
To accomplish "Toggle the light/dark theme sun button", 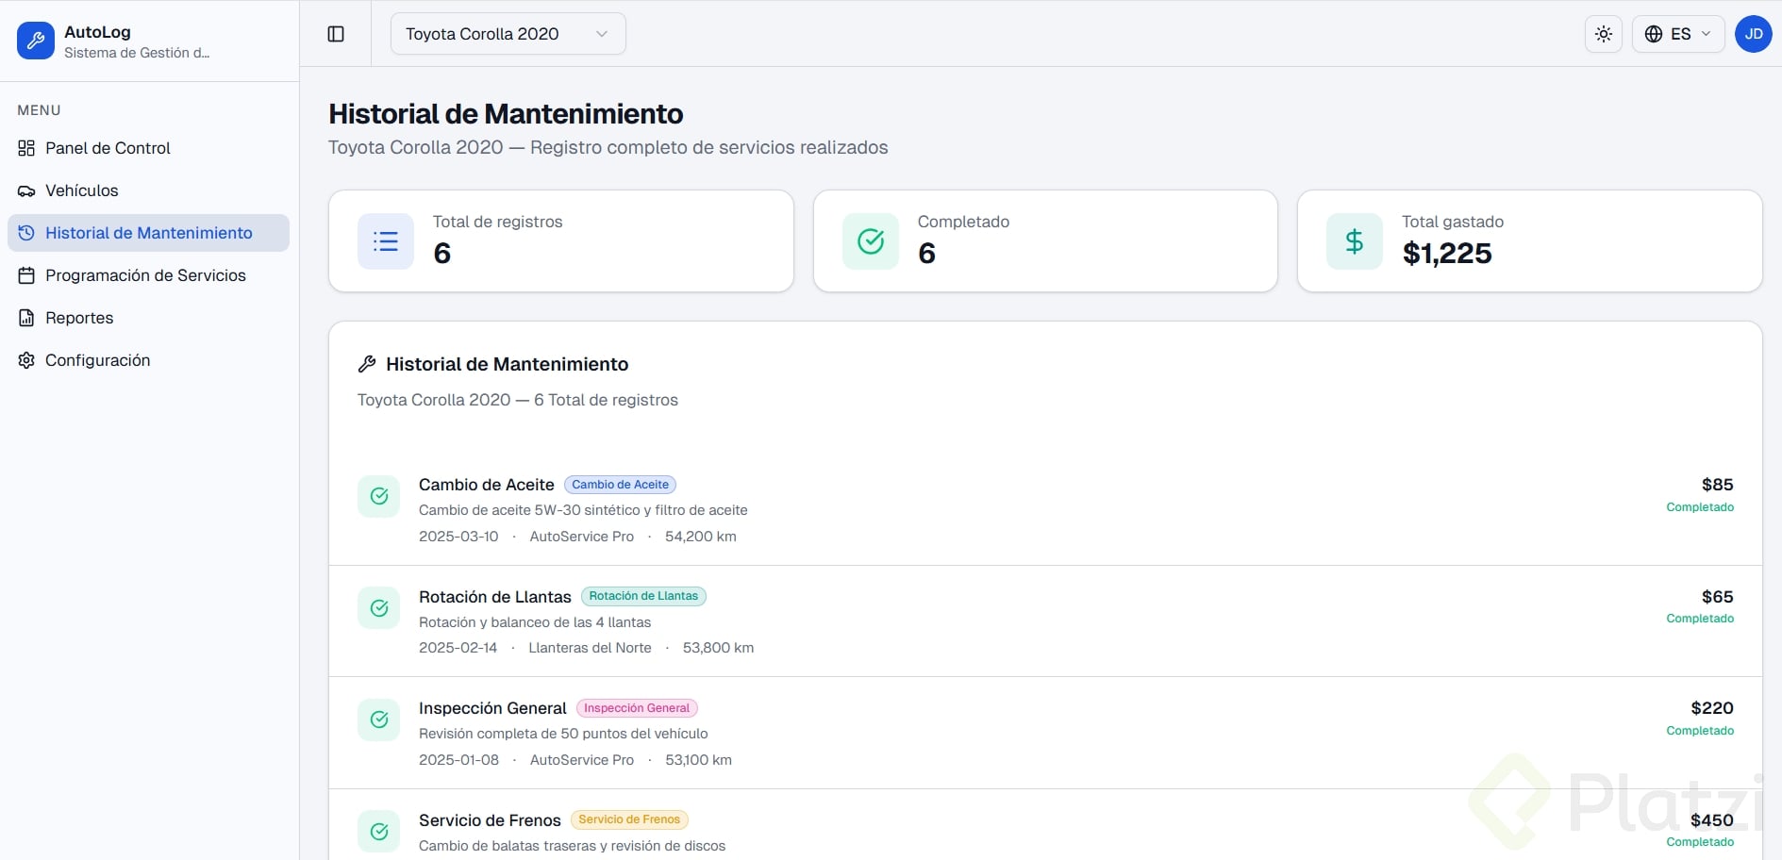I will click(x=1603, y=34).
